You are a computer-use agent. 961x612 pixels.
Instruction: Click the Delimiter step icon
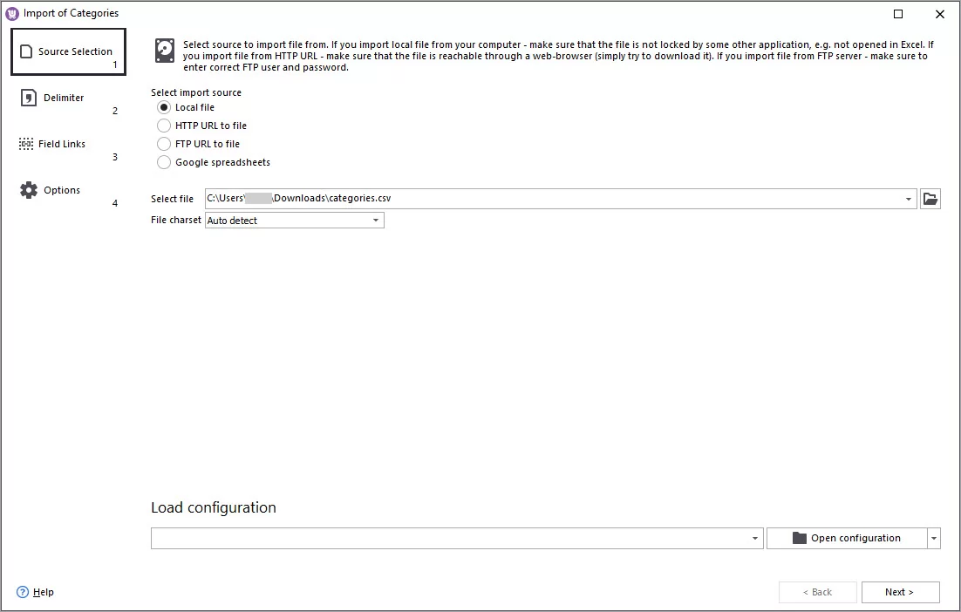26,98
